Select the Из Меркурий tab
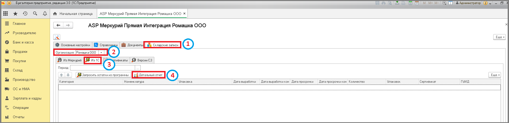The width and height of the screenshot is (509, 123). pyautogui.click(x=70, y=60)
